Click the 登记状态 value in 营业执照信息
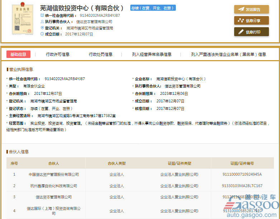The image size is (280, 219). pos(52,108)
